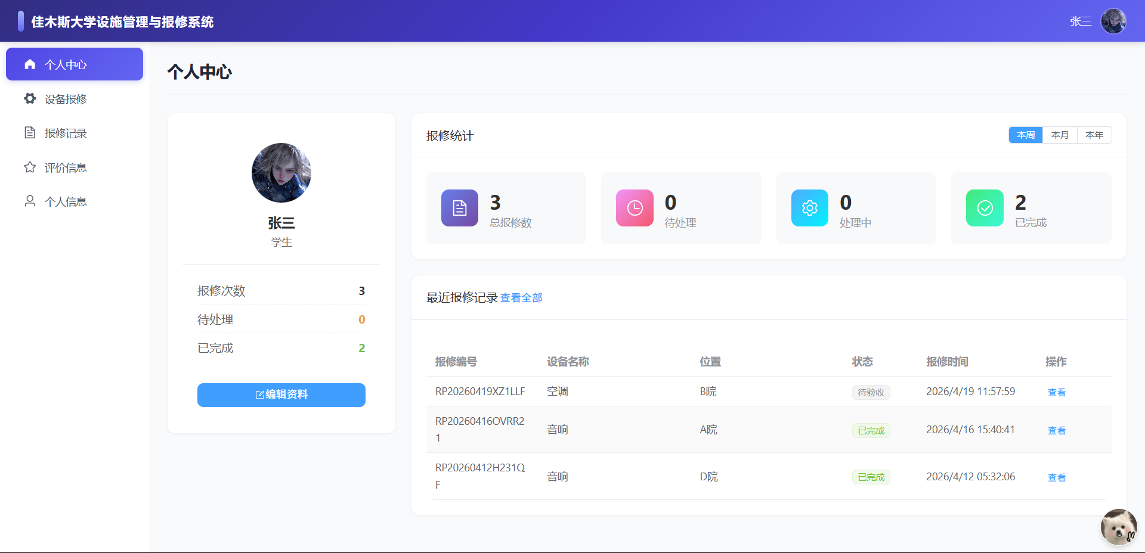Click the 位置 column header

[x=710, y=362]
